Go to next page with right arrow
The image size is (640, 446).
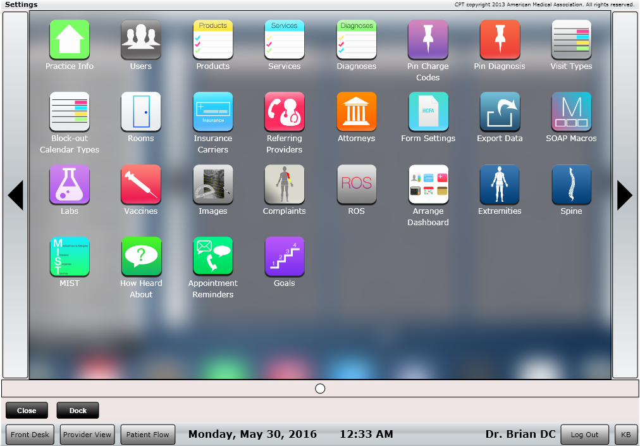point(624,195)
